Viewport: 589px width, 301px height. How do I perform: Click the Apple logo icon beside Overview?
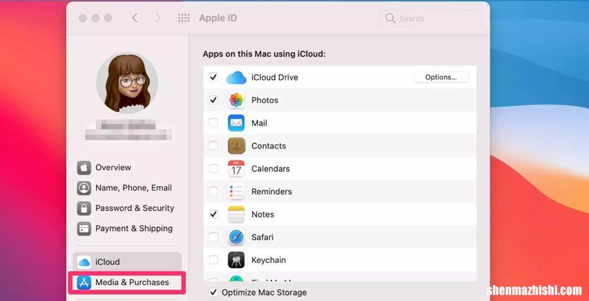(84, 167)
